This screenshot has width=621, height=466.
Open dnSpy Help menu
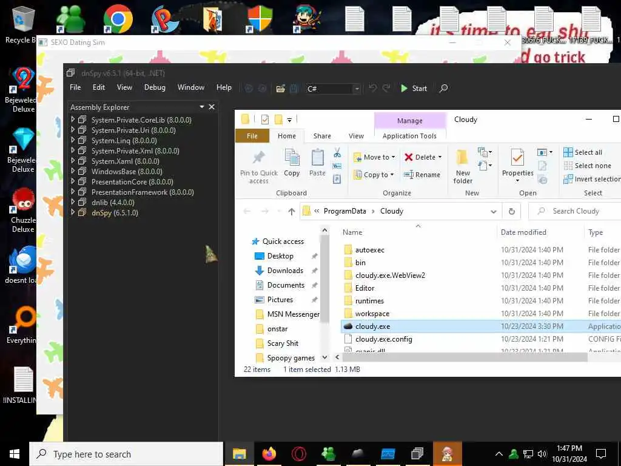224,87
